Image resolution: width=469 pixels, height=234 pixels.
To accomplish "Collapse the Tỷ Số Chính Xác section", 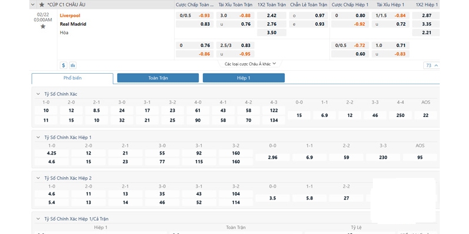I will point(39,94).
